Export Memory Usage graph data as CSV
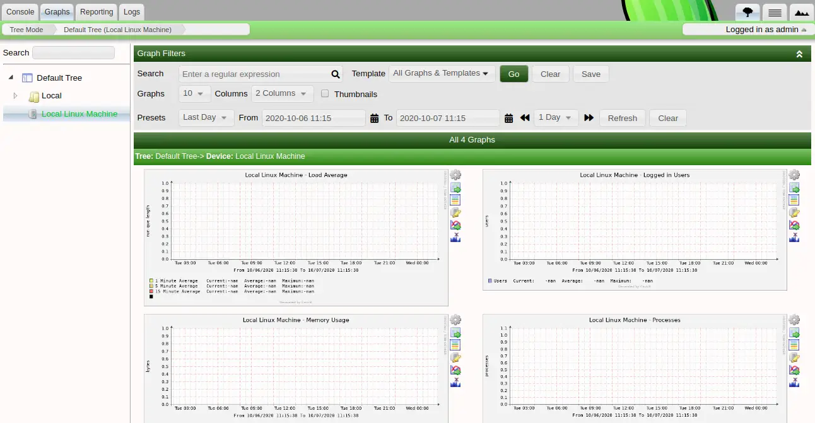815x423 pixels. point(455,333)
